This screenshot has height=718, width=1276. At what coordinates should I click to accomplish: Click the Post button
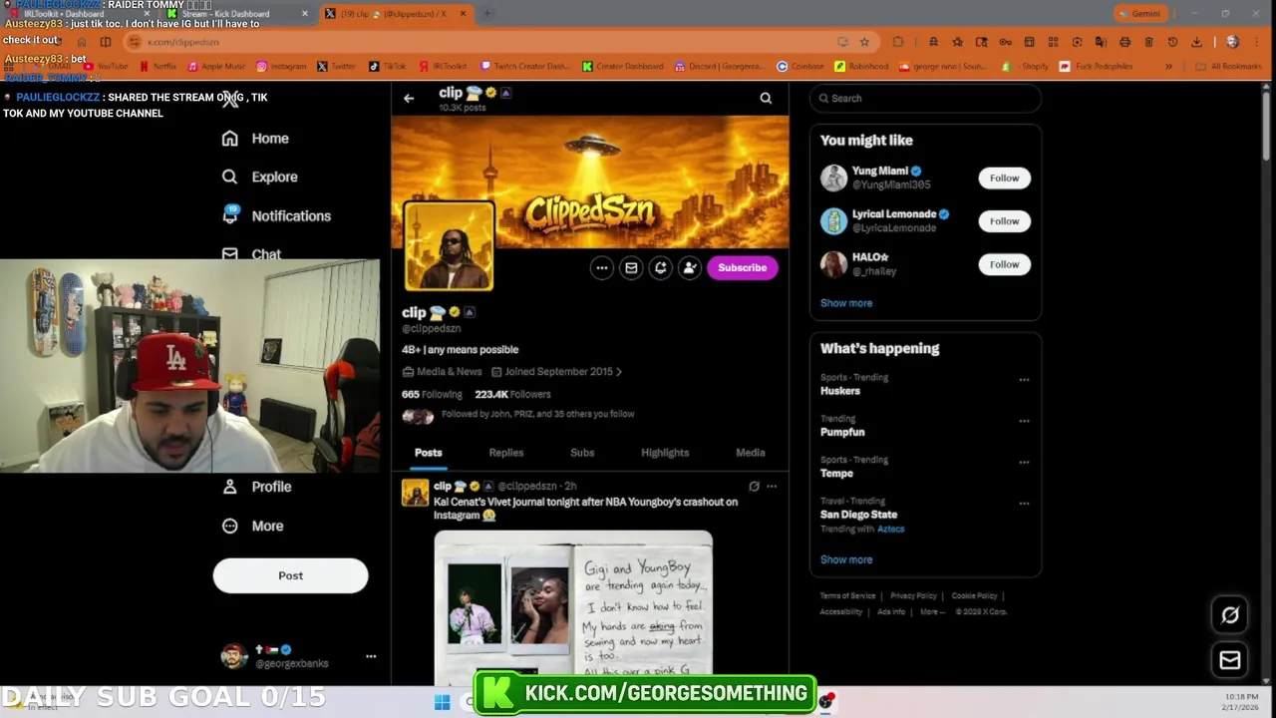(x=290, y=575)
